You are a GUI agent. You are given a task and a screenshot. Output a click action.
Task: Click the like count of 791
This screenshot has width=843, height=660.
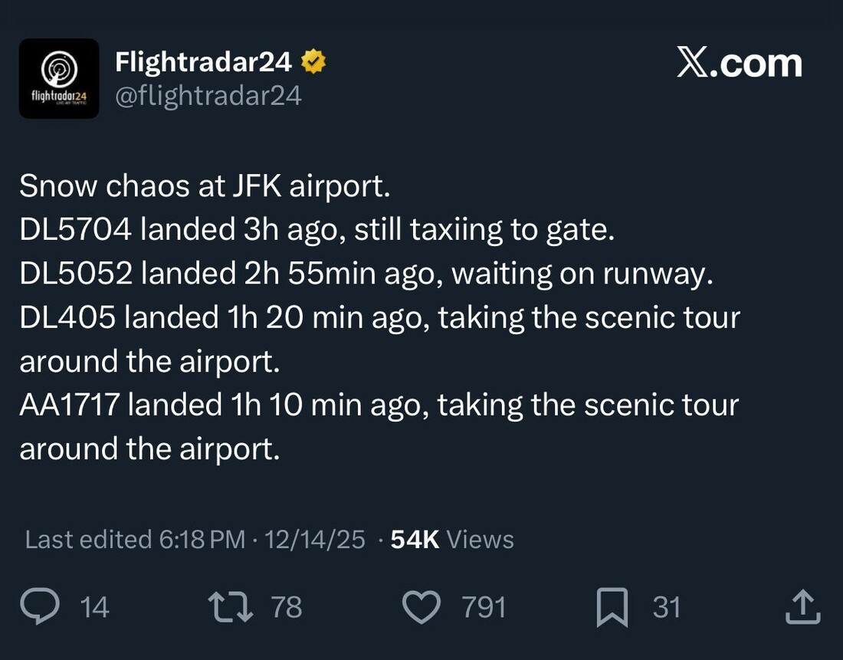[484, 608]
